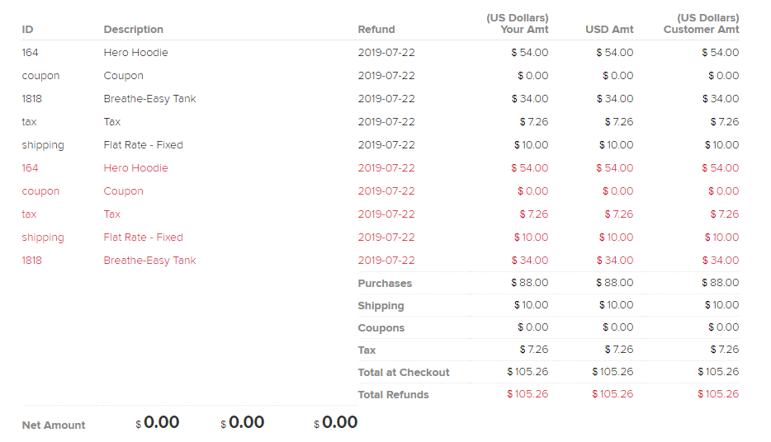The image size is (771, 442).
Task: Select the black Hero Hoodie description
Action: tap(135, 53)
